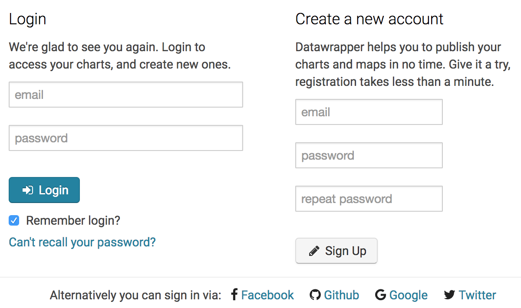Focus the repeat password field

coord(369,199)
